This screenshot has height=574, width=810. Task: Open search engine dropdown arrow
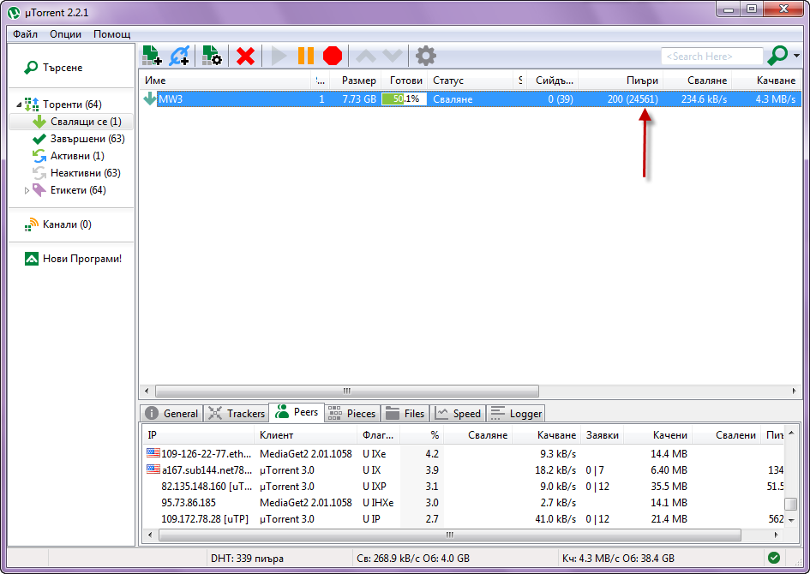pyautogui.click(x=796, y=56)
